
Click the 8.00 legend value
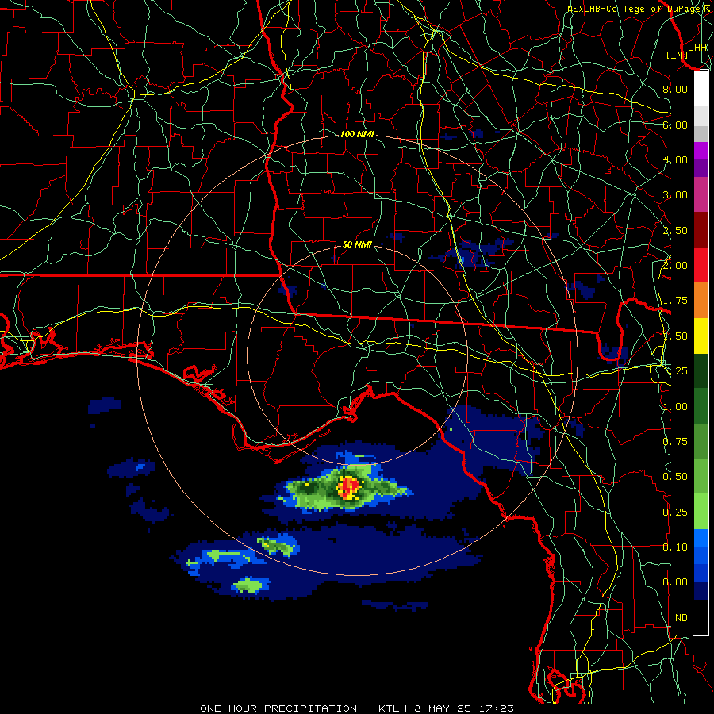point(675,89)
